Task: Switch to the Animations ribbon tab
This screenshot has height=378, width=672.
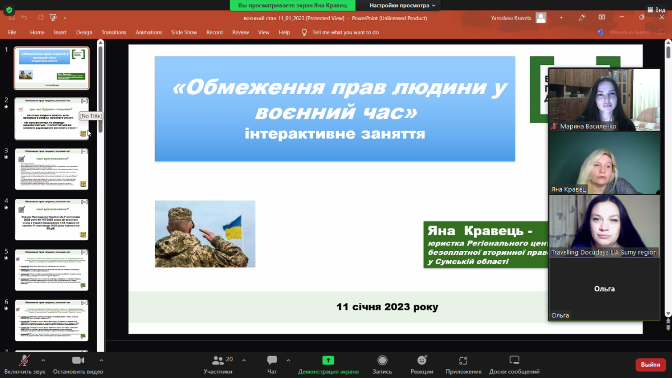Action: 149,32
